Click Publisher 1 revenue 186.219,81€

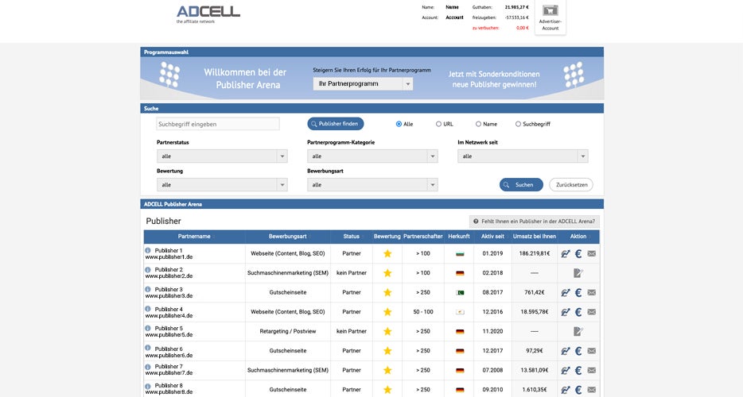coord(535,253)
